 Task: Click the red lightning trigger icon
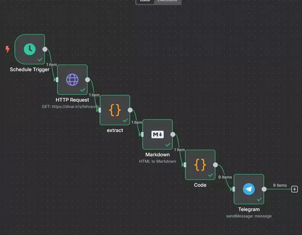[8, 49]
